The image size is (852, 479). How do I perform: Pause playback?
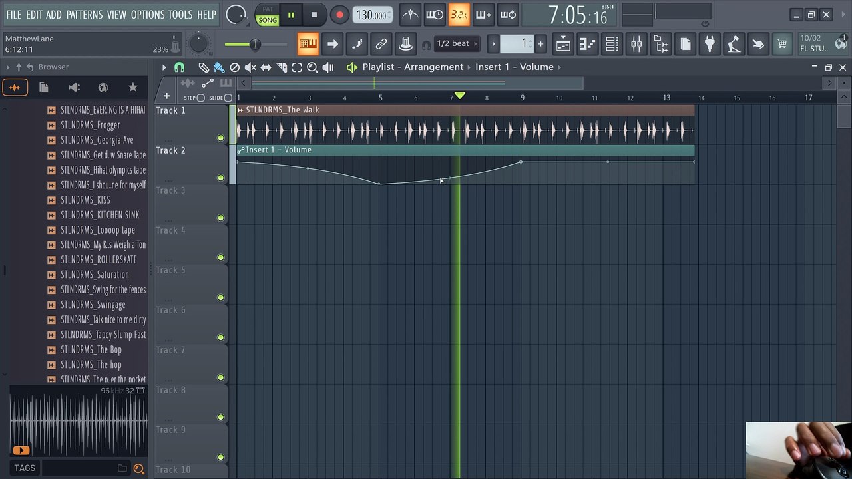click(x=291, y=15)
